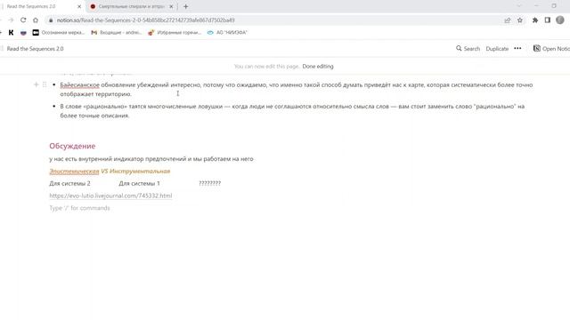Add a block with the plus icon
Viewport: 570px width, 320px height.
[x=36, y=84]
